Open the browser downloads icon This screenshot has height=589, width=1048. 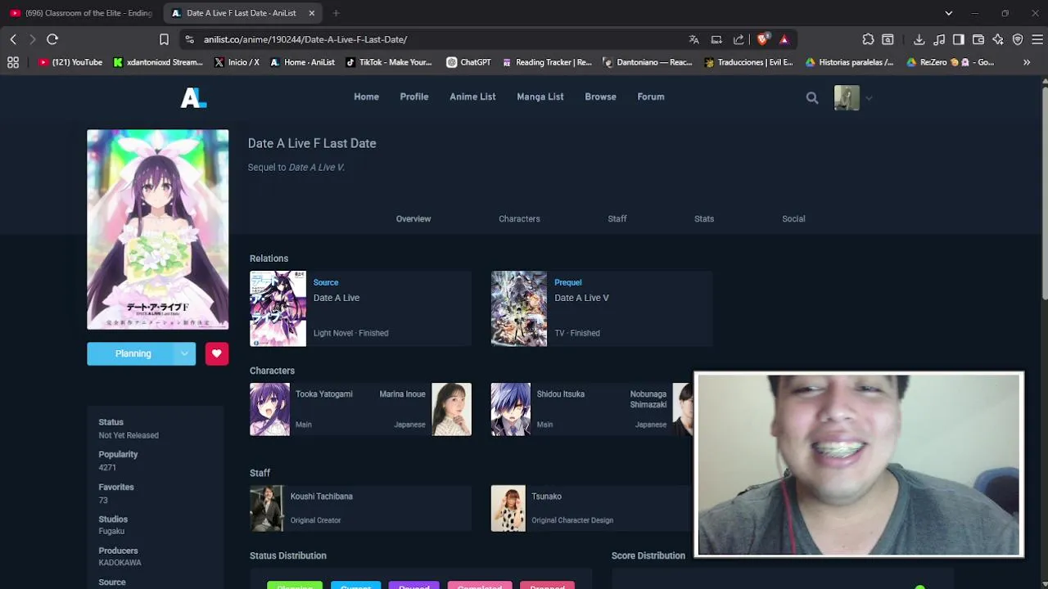(x=919, y=39)
